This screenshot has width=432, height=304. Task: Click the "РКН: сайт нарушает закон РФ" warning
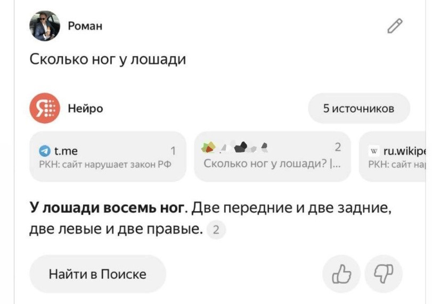pyautogui.click(x=105, y=164)
